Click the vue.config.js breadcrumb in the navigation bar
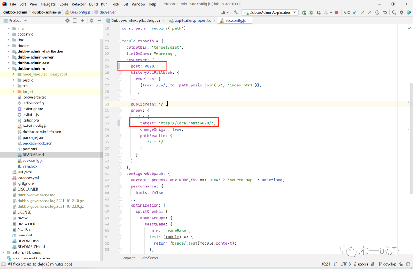The height and width of the screenshot is (269, 413). click(x=78, y=12)
